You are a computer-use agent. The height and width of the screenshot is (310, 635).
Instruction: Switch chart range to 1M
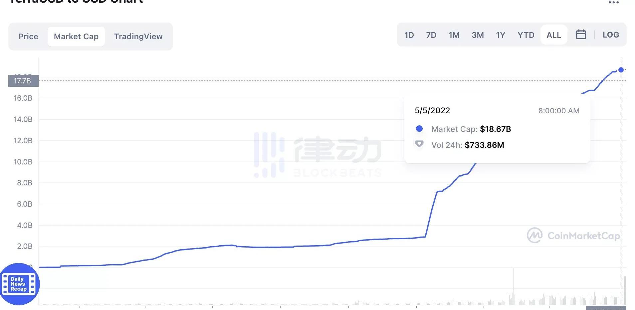coord(454,35)
